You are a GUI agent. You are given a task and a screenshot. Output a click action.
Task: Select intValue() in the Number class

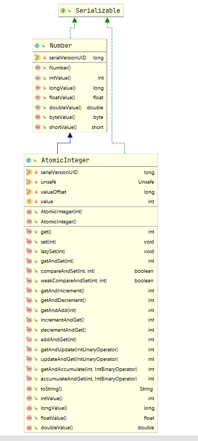[x=70, y=78]
